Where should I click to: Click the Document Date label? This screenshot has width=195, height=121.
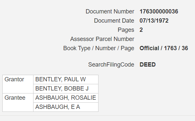(x=114, y=21)
